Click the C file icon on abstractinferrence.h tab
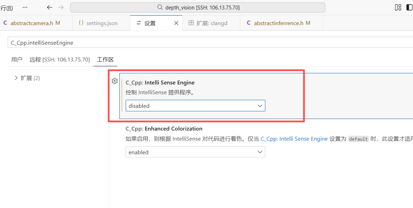Viewport: 413px width, 208px height. (249, 23)
